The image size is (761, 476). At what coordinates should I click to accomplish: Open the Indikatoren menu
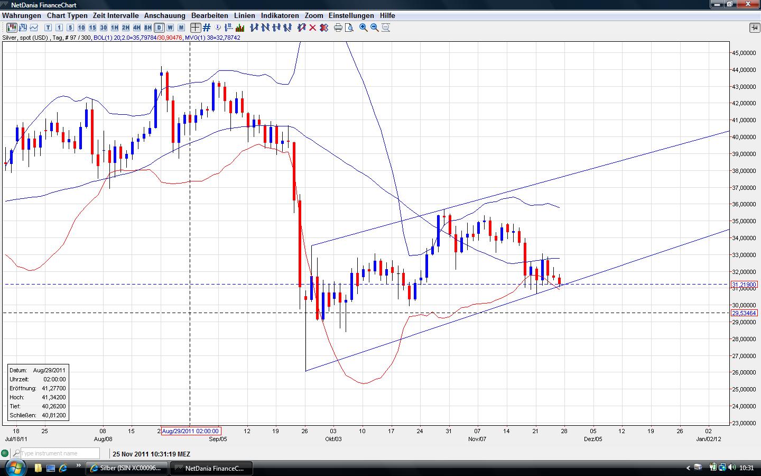pyautogui.click(x=280, y=16)
